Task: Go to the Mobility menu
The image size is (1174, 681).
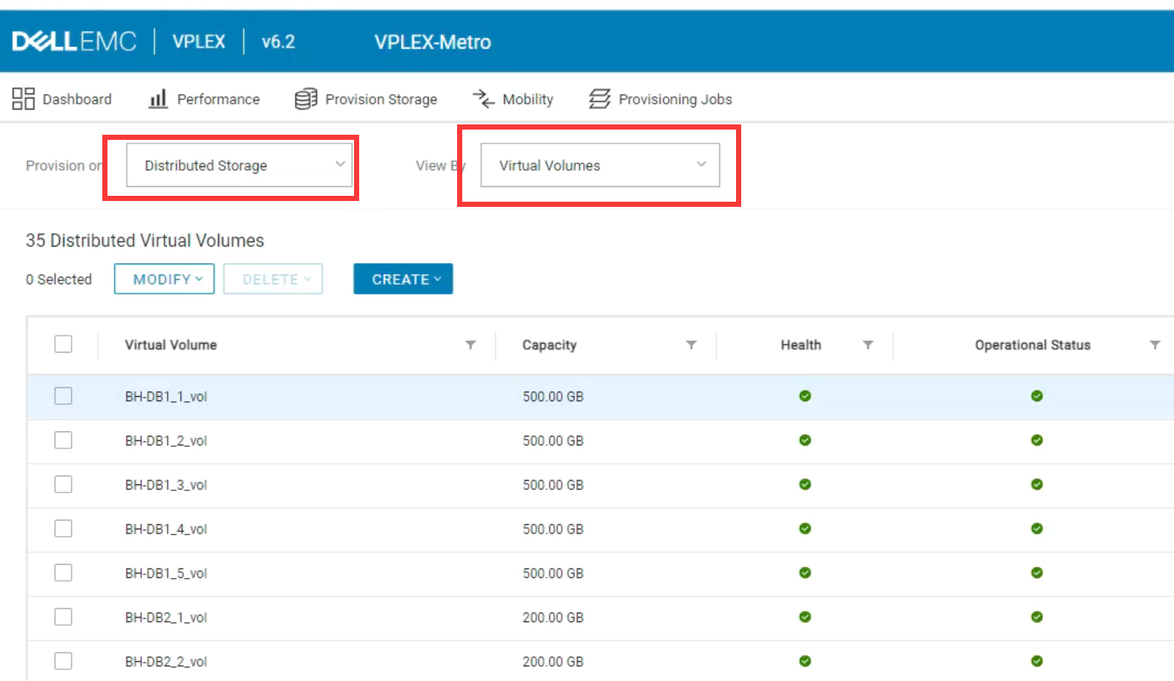Action: 527,99
